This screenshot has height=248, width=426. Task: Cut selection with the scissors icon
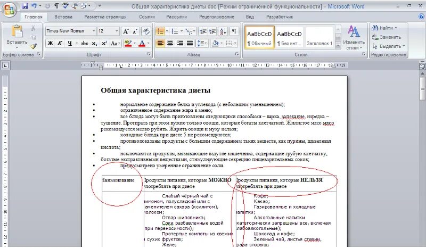coord(33,28)
